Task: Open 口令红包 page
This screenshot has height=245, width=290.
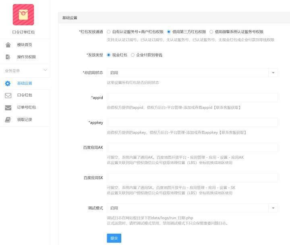Action: [25, 95]
